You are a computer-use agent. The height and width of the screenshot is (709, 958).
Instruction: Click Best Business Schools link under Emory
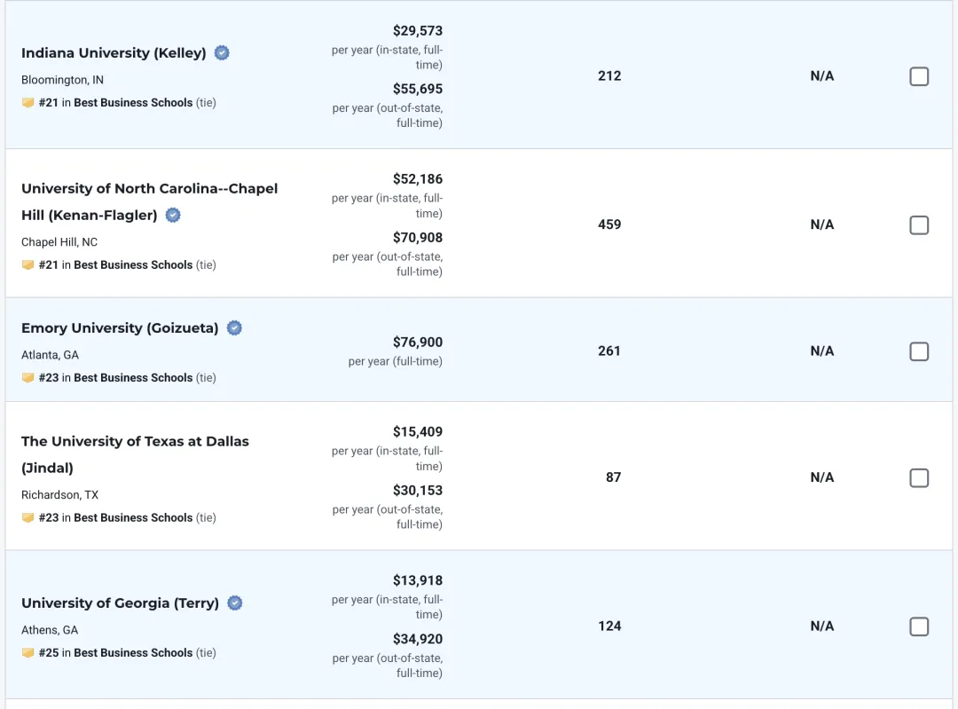133,378
